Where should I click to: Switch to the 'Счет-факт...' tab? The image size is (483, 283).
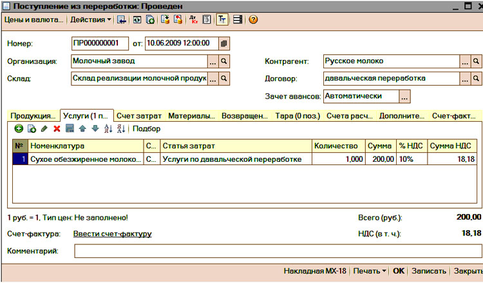[454, 116]
